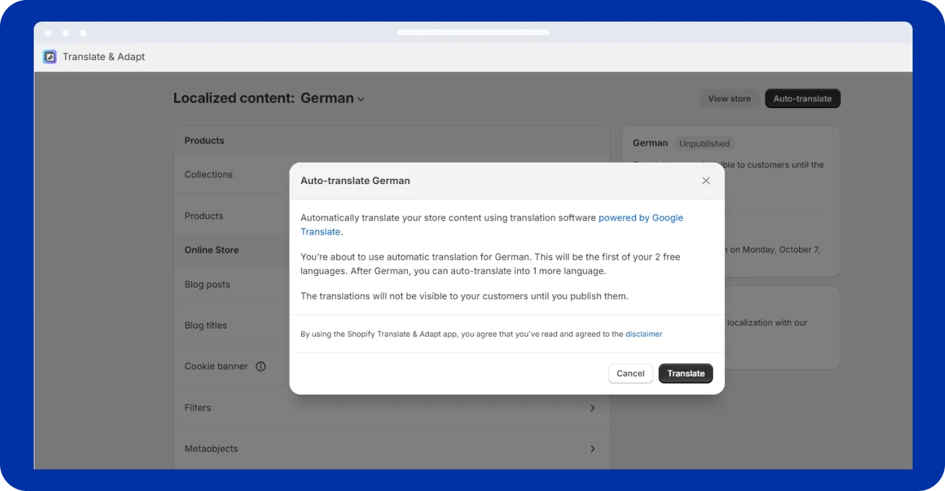The width and height of the screenshot is (945, 491).
Task: Select Blog titles in the sidebar
Action: 206,325
